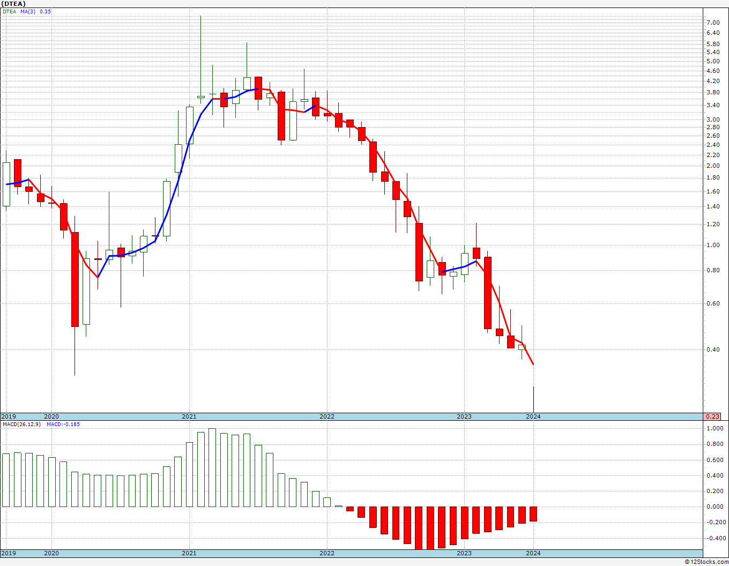Image resolution: width=729 pixels, height=566 pixels.
Task: Click the last red MACD histogram bar at 2024
Action: pos(533,514)
